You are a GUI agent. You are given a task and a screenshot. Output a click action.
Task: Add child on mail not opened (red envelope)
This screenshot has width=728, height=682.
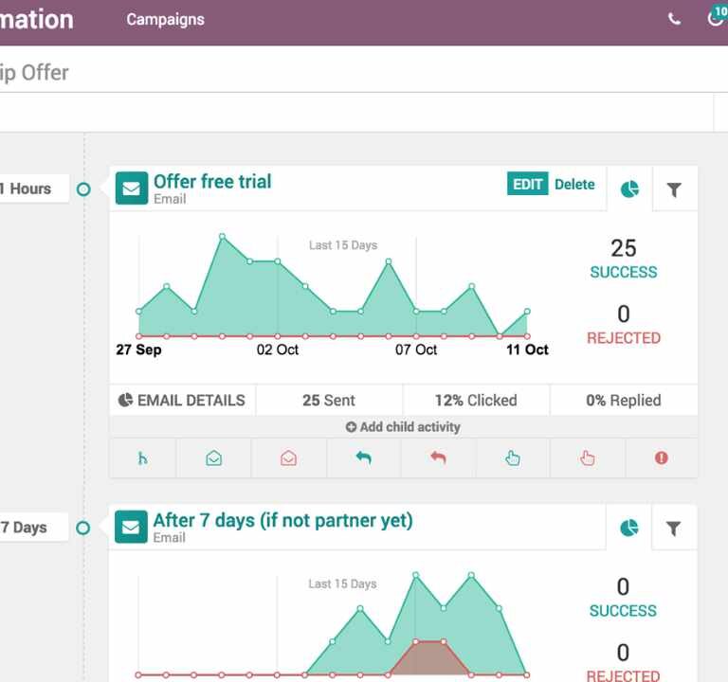tap(289, 458)
